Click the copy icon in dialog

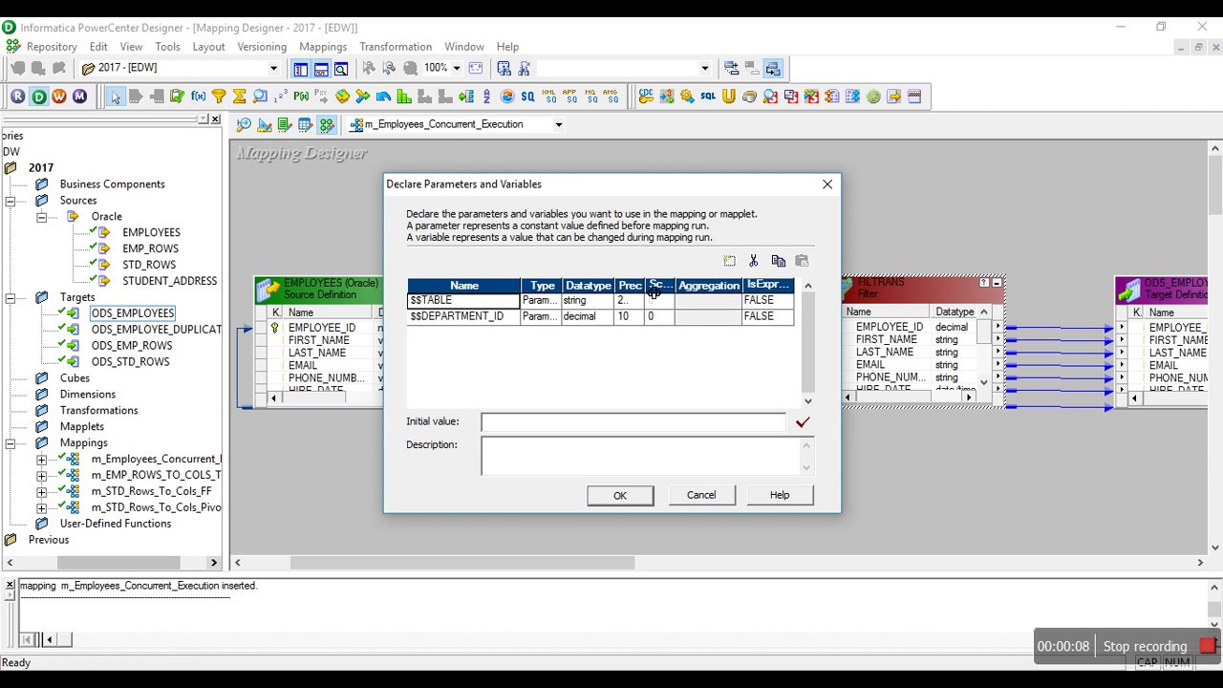pos(778,261)
